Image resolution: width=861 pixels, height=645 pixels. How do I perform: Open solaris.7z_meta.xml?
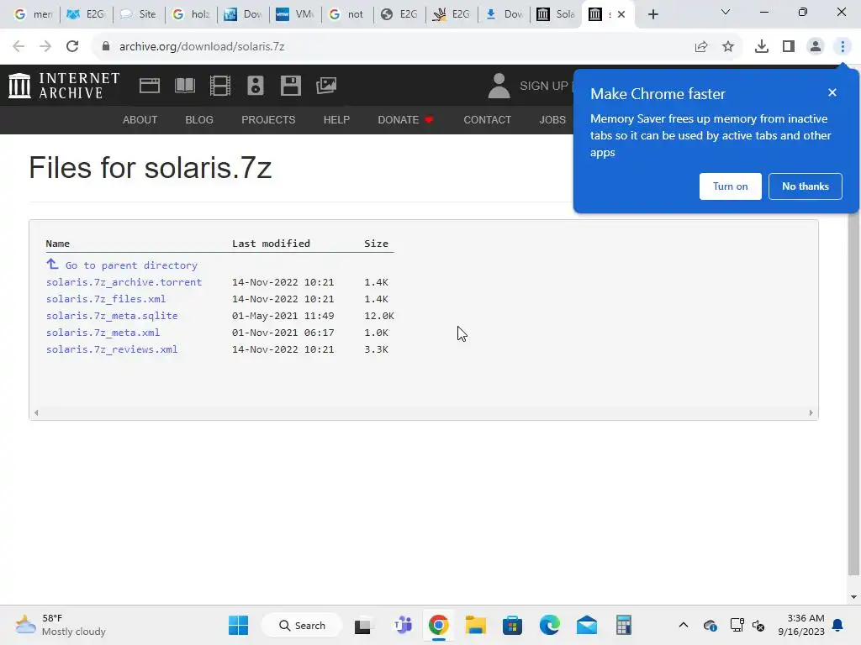[x=103, y=333]
